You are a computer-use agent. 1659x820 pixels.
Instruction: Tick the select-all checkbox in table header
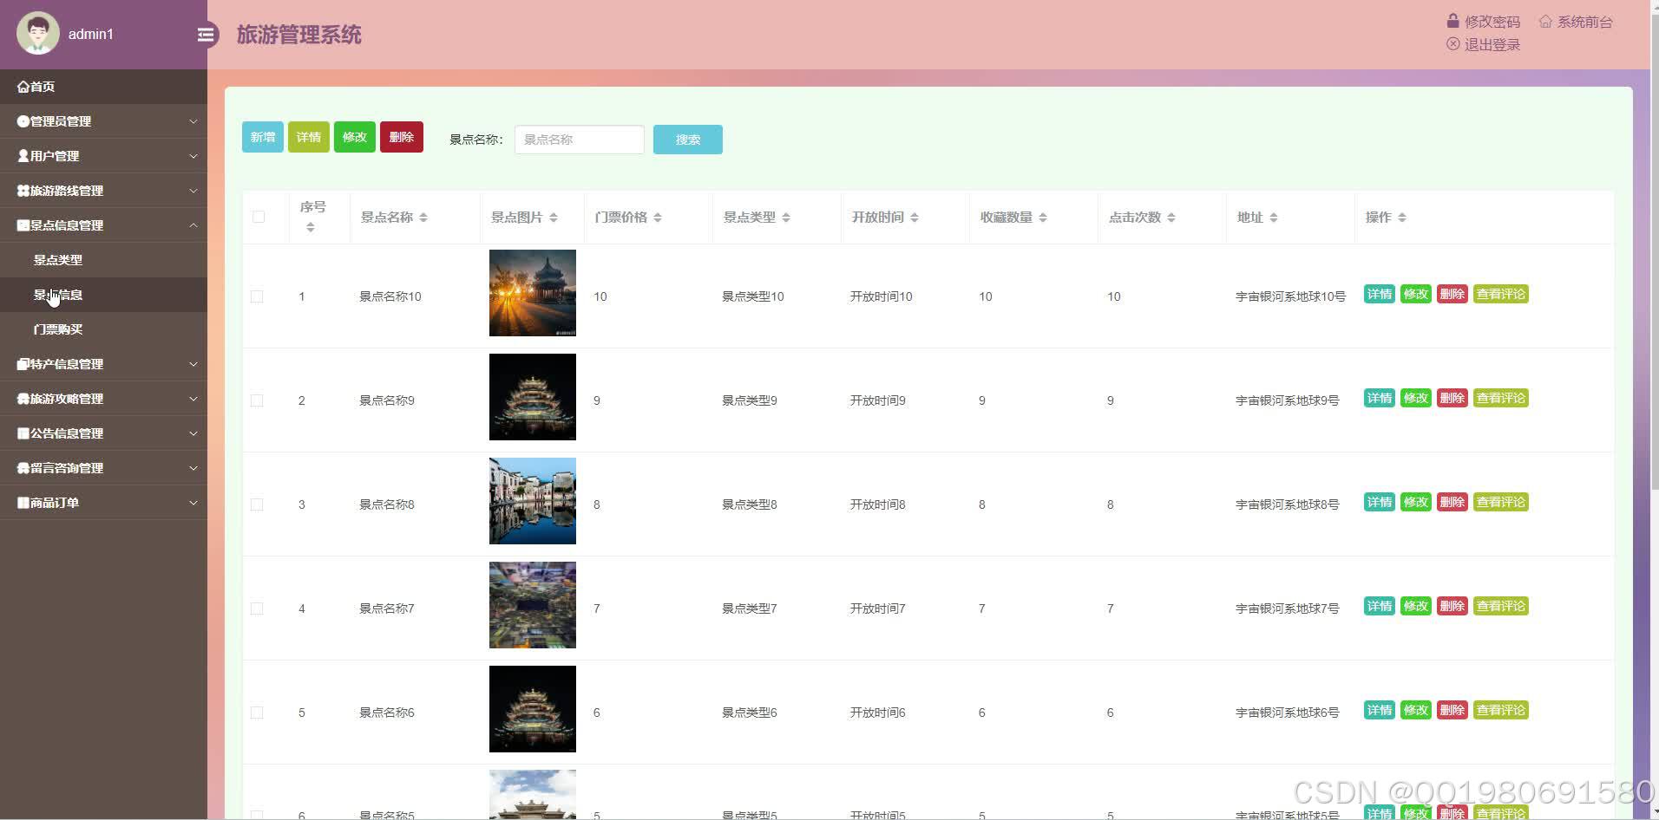point(259,217)
